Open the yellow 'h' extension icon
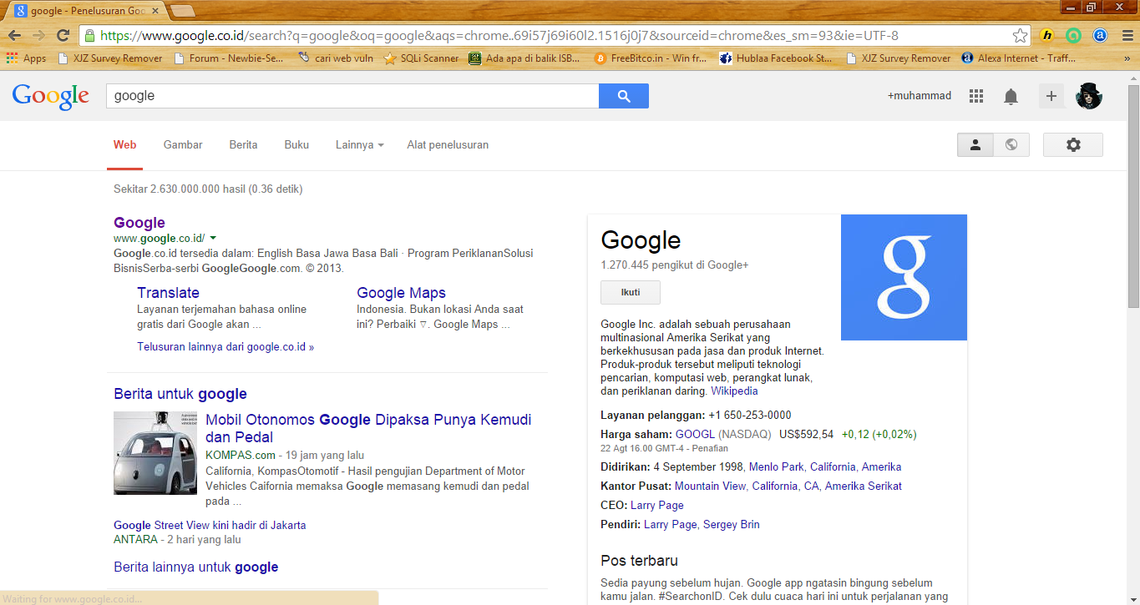The height and width of the screenshot is (605, 1140). tap(1047, 36)
